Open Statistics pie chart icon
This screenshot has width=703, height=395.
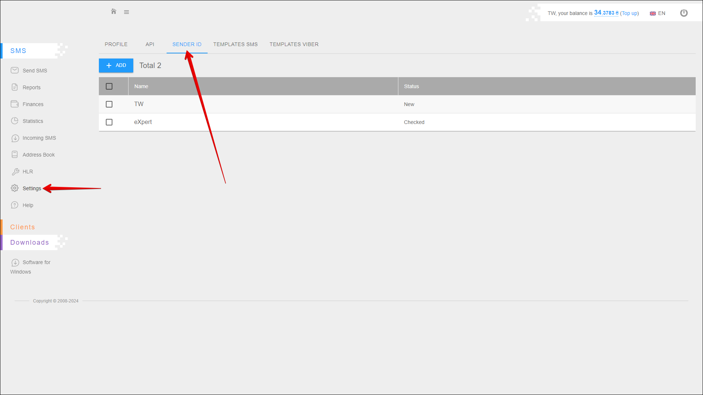coord(15,121)
